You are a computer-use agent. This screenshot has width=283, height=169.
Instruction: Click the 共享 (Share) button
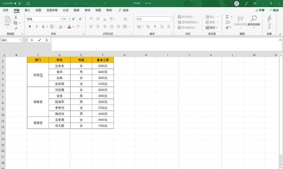pyautogui.click(x=260, y=10)
